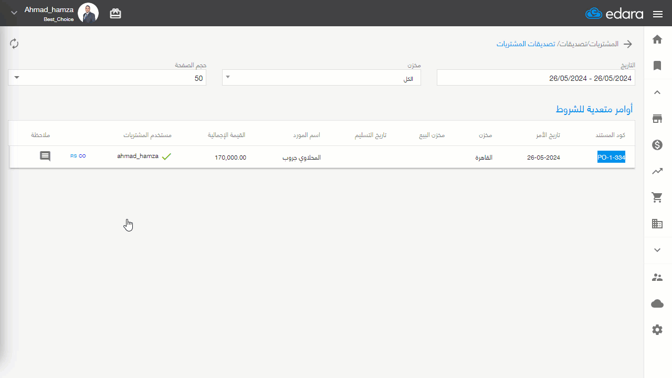Click the CO link in the order row
This screenshot has height=378, width=672.
point(82,156)
